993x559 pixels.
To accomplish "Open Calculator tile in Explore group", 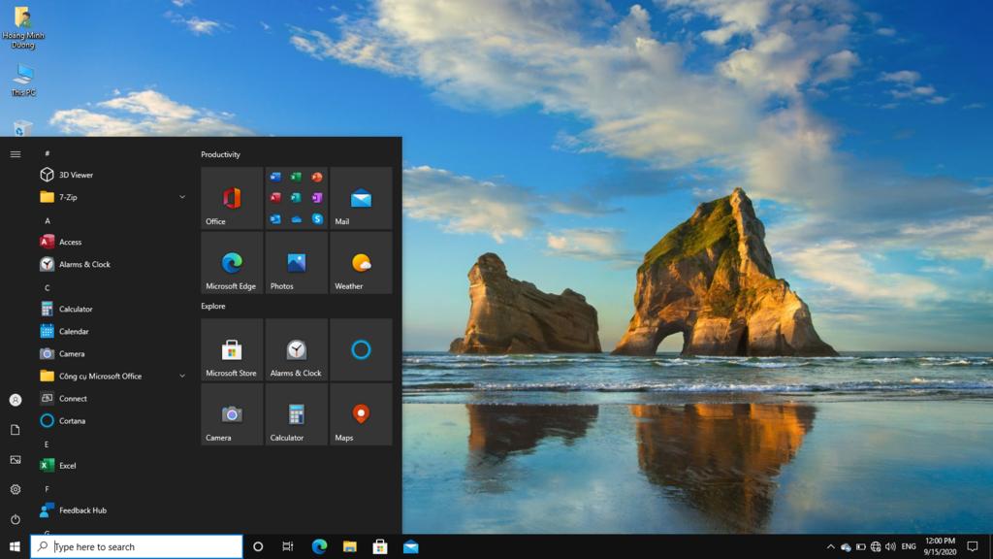I will (x=296, y=414).
